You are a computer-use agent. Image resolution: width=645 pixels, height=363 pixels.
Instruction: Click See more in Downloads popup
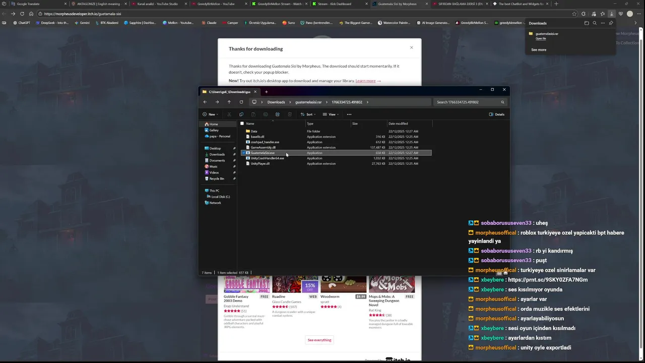pos(539,50)
